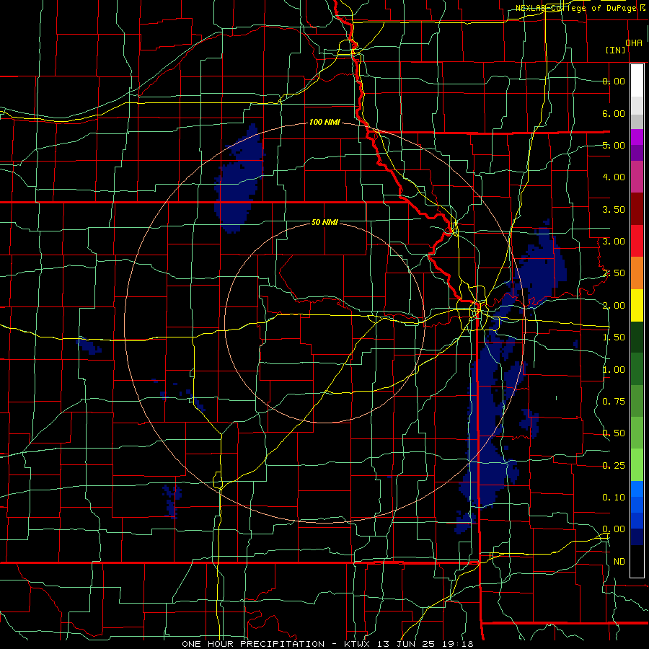The image size is (649, 649).
Task: Click the OHA product label
Action: [x=634, y=43]
